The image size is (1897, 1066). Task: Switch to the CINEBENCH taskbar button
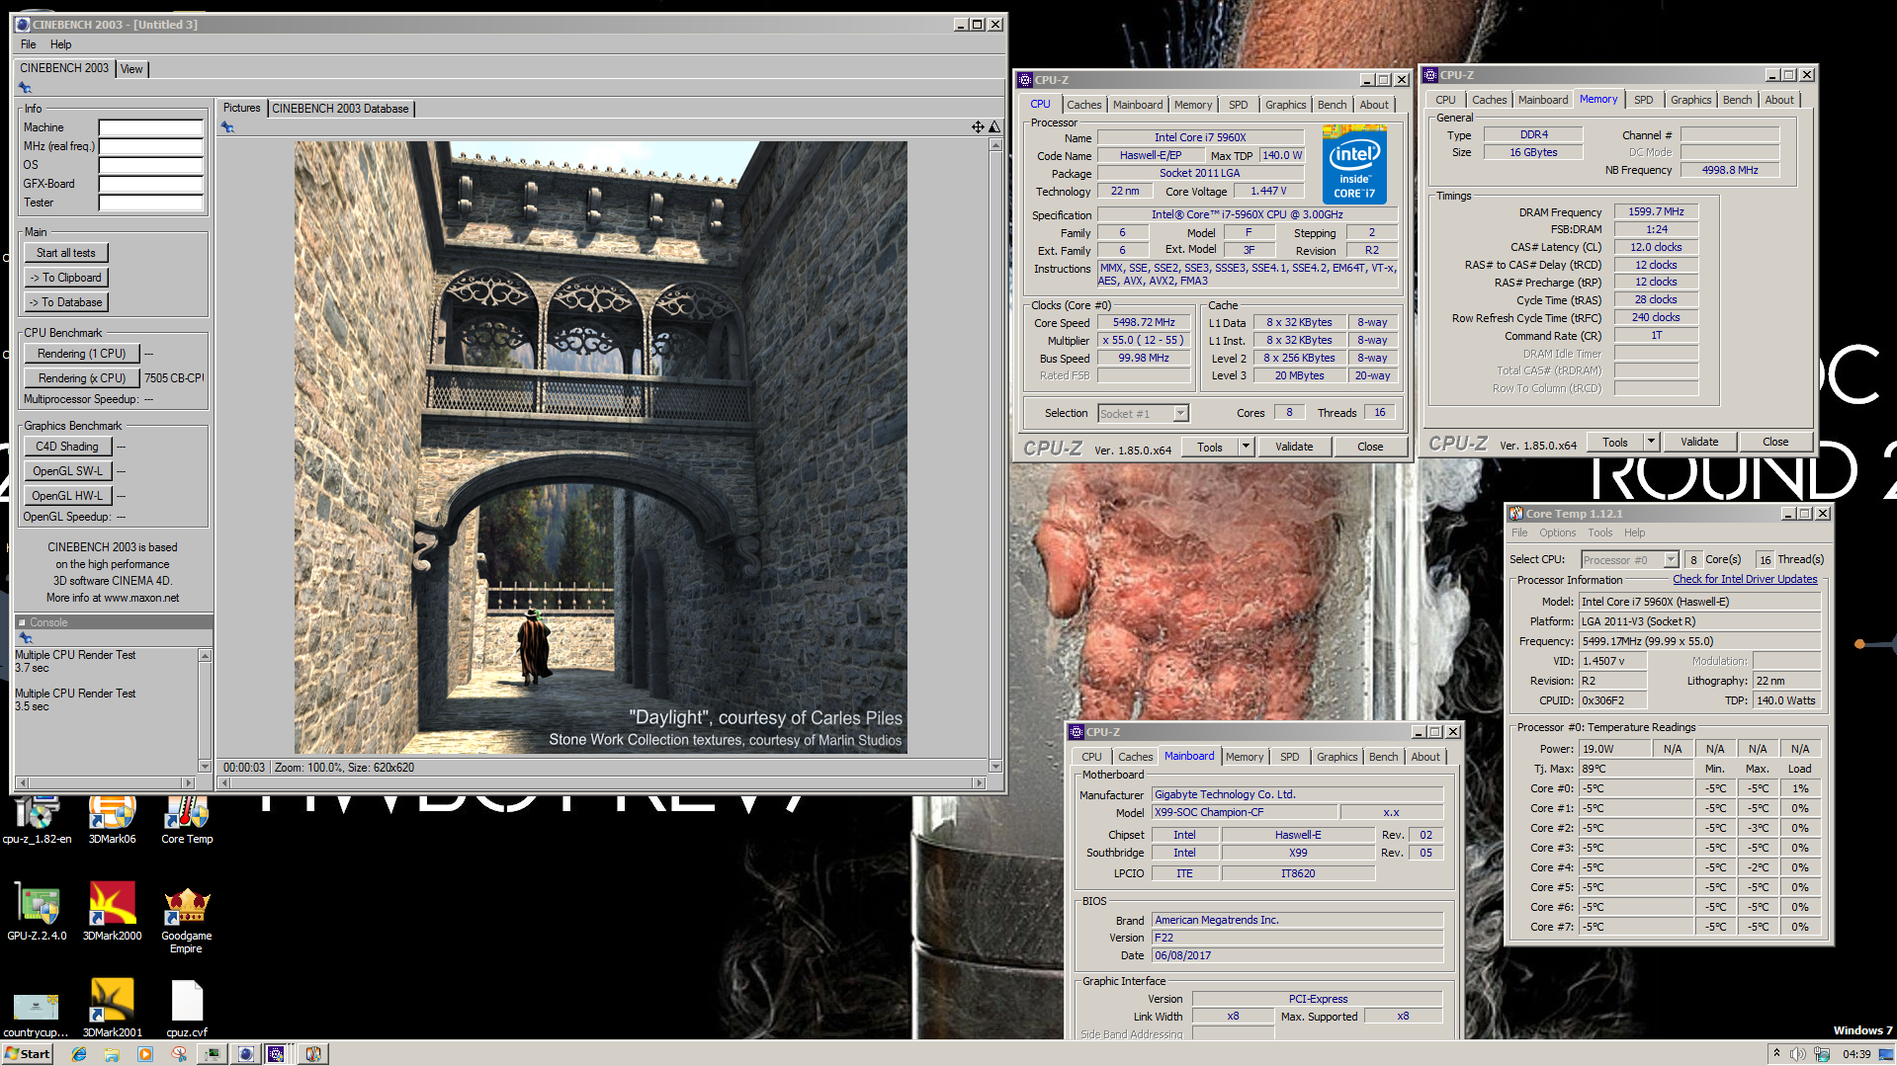(x=245, y=1054)
